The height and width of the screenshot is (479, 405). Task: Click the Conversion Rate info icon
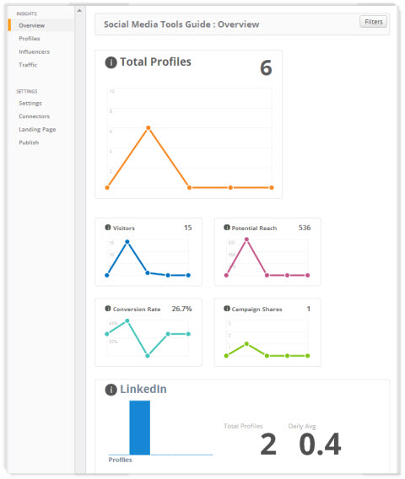[108, 309]
